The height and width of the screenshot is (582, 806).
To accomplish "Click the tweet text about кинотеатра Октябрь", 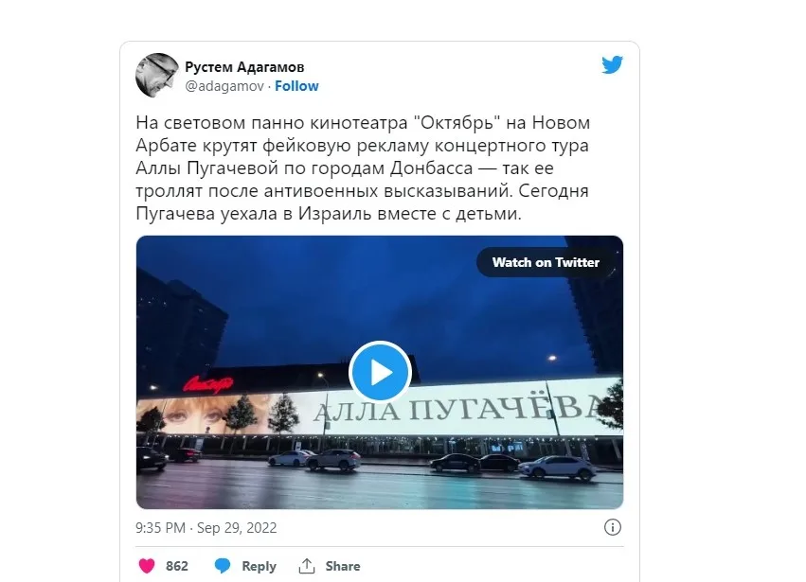I will [x=363, y=168].
